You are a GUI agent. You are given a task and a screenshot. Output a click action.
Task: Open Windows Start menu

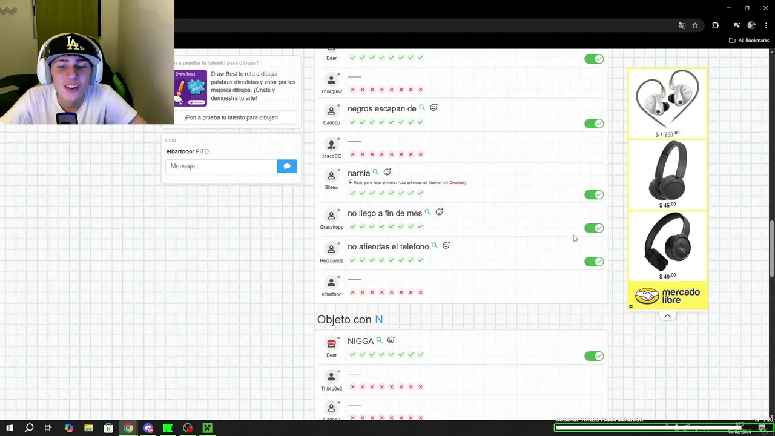pos(9,428)
